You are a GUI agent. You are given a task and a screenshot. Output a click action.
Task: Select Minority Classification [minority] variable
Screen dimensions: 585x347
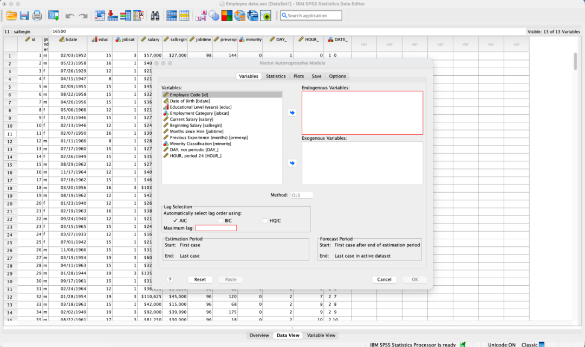(x=222, y=143)
